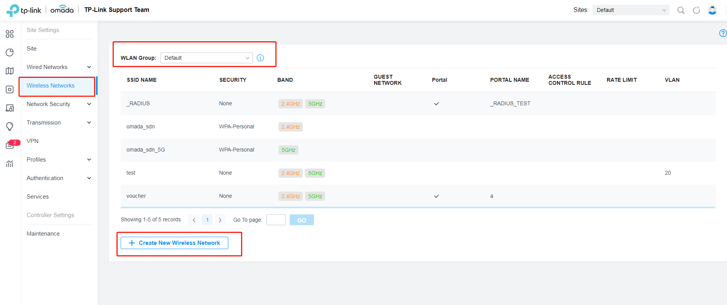Viewport: 727px width, 305px height.
Task: Click 5GHz band tag in omada_sdn_5G row
Action: click(x=288, y=150)
